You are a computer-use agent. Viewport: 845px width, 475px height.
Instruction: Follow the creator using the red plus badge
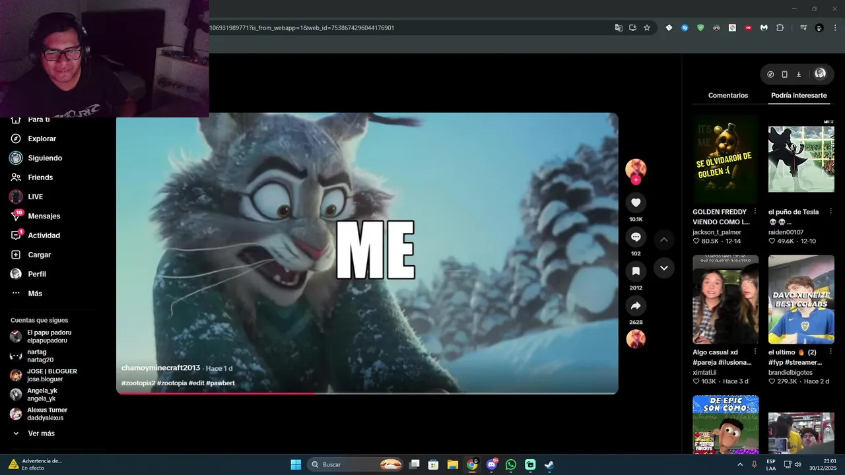point(636,180)
